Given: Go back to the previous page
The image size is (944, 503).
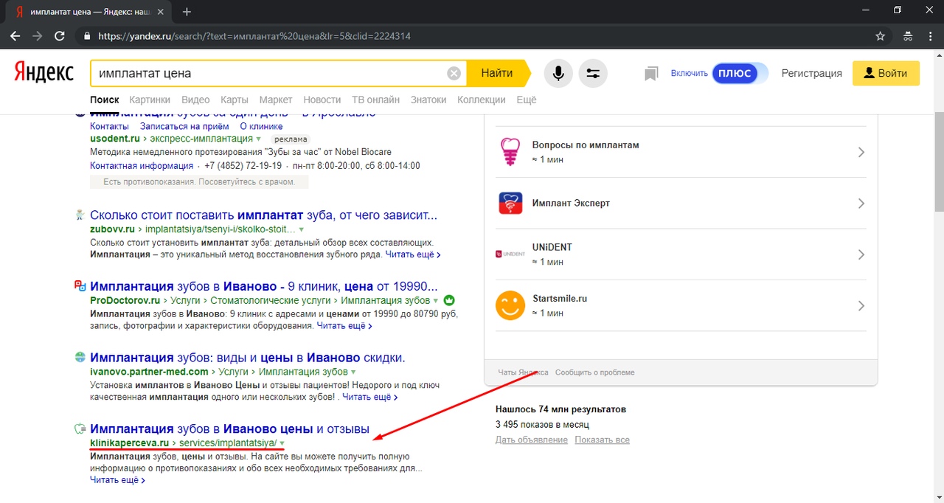Looking at the screenshot, I should click(x=15, y=35).
